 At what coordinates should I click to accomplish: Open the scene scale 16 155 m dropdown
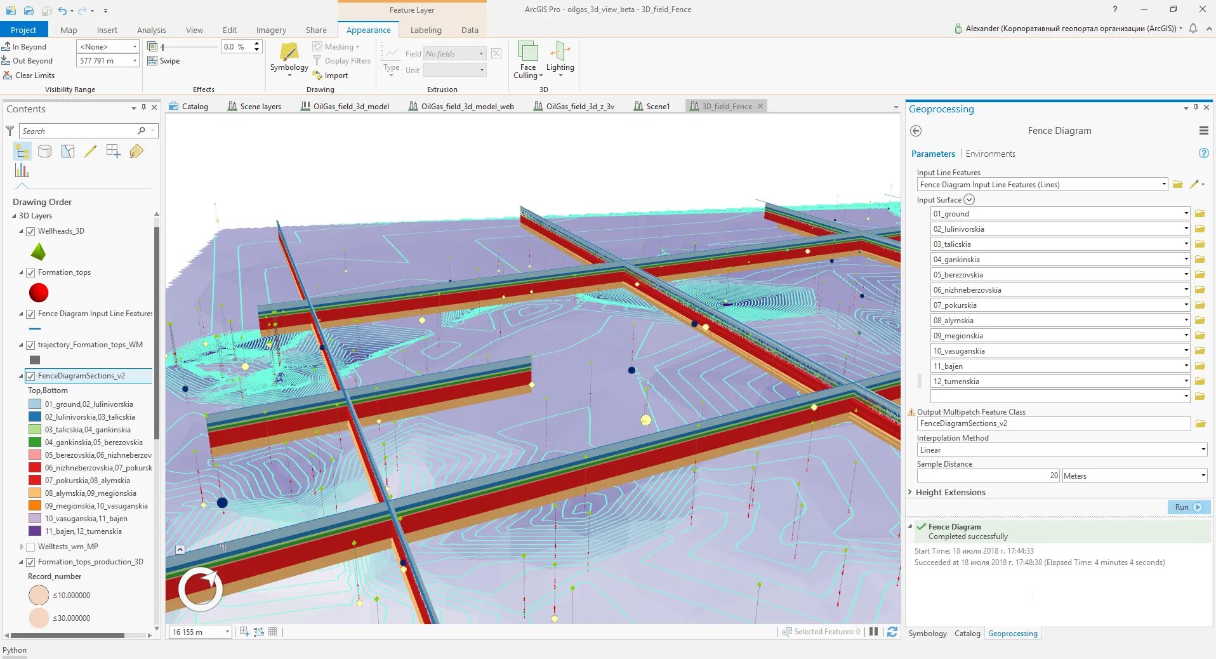(227, 632)
